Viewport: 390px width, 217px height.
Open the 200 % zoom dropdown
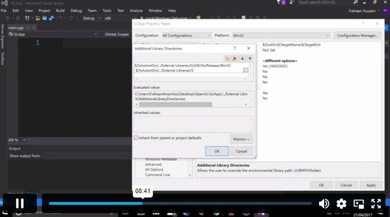click(16, 140)
